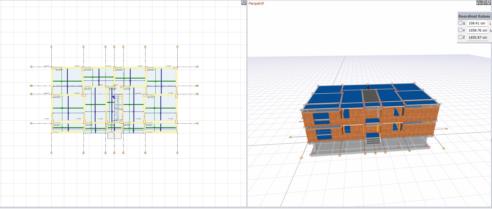This screenshot has width=492, height=209.
Task: Tick the Z coordinate checkbox
Action: (460, 37)
